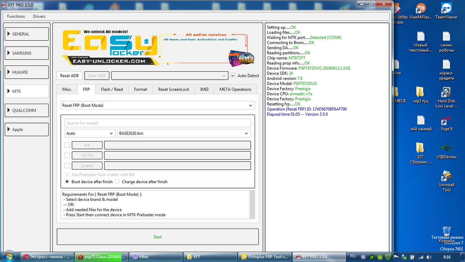Expand the QUALCOMM sidebar section
465x262 pixels.
(26, 110)
